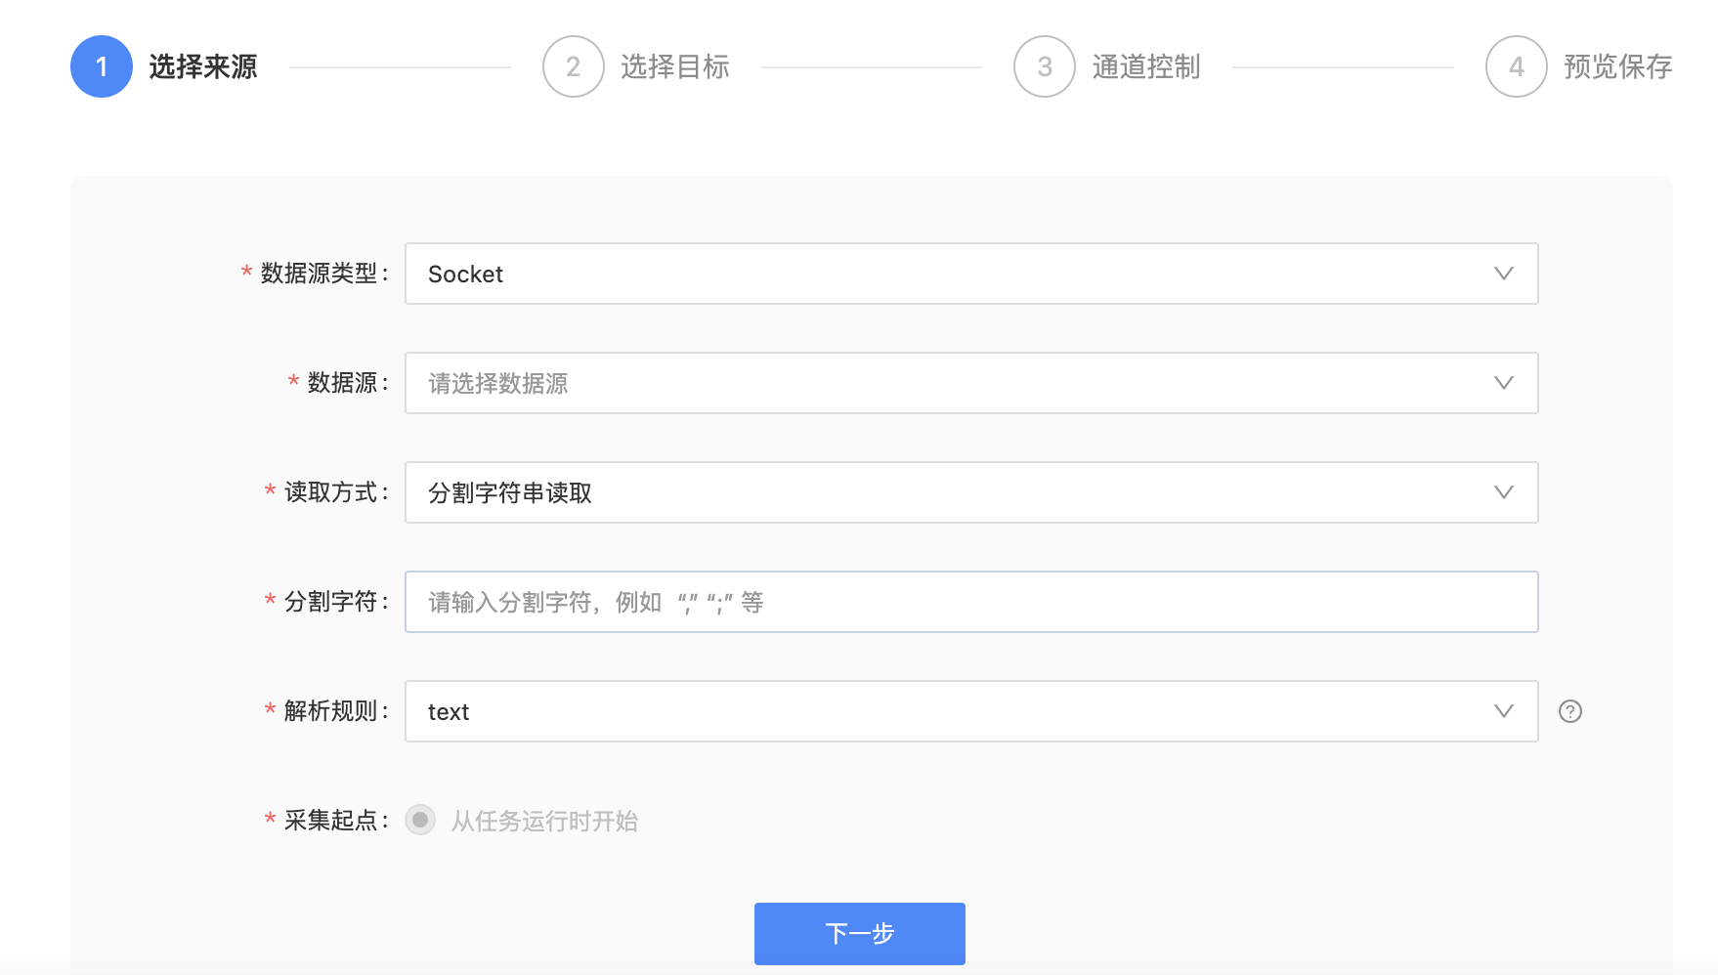Switch to the 选择目标 step label
This screenshot has height=975, width=1718.
(x=675, y=66)
